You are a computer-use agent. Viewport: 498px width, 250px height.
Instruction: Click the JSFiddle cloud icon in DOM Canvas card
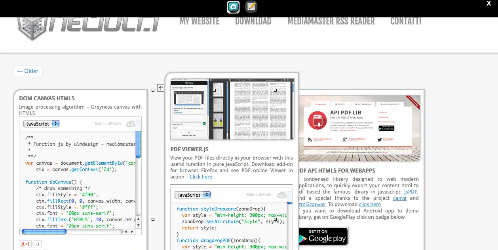(131, 124)
